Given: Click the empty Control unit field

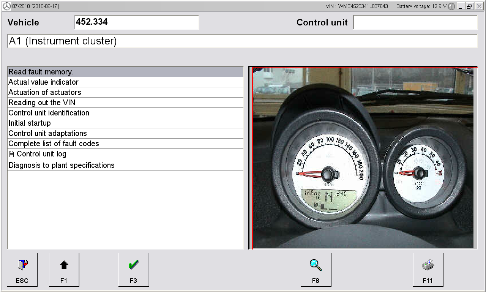Looking at the screenshot, I should [415, 22].
